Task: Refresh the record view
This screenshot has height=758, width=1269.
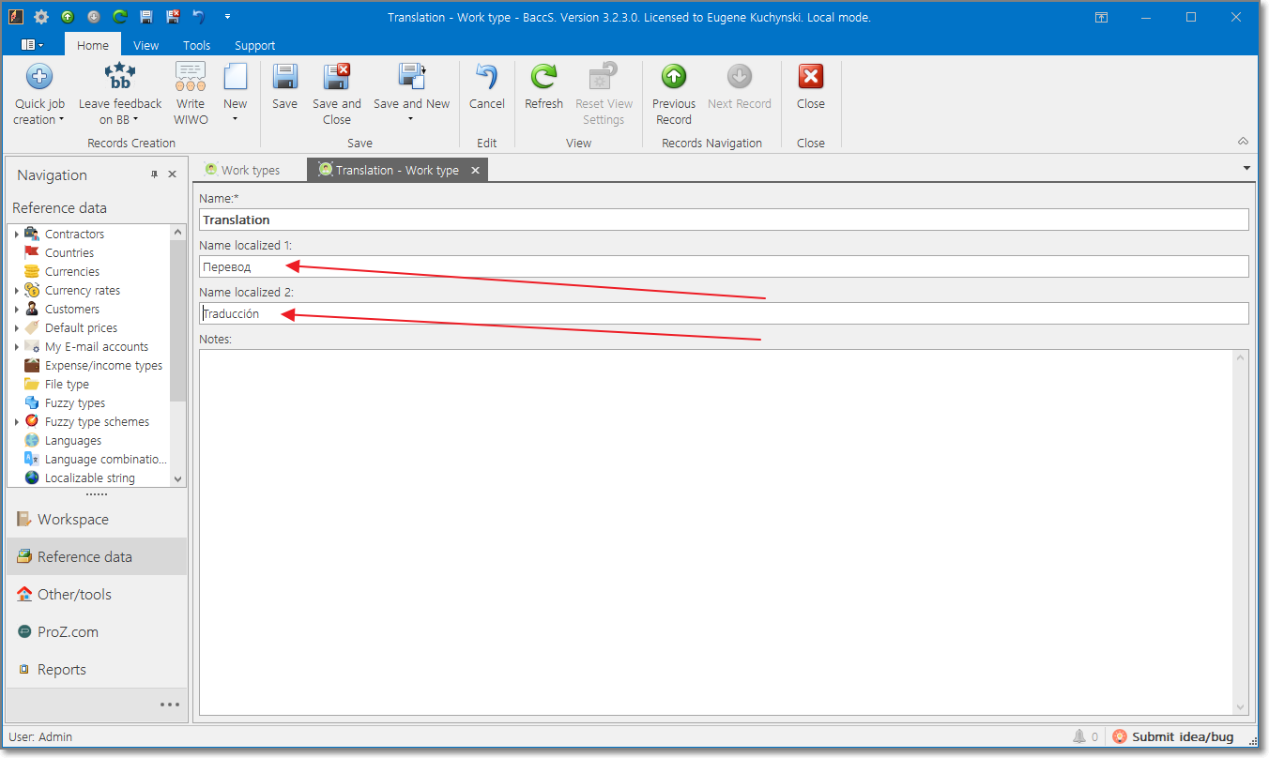Action: click(x=543, y=86)
